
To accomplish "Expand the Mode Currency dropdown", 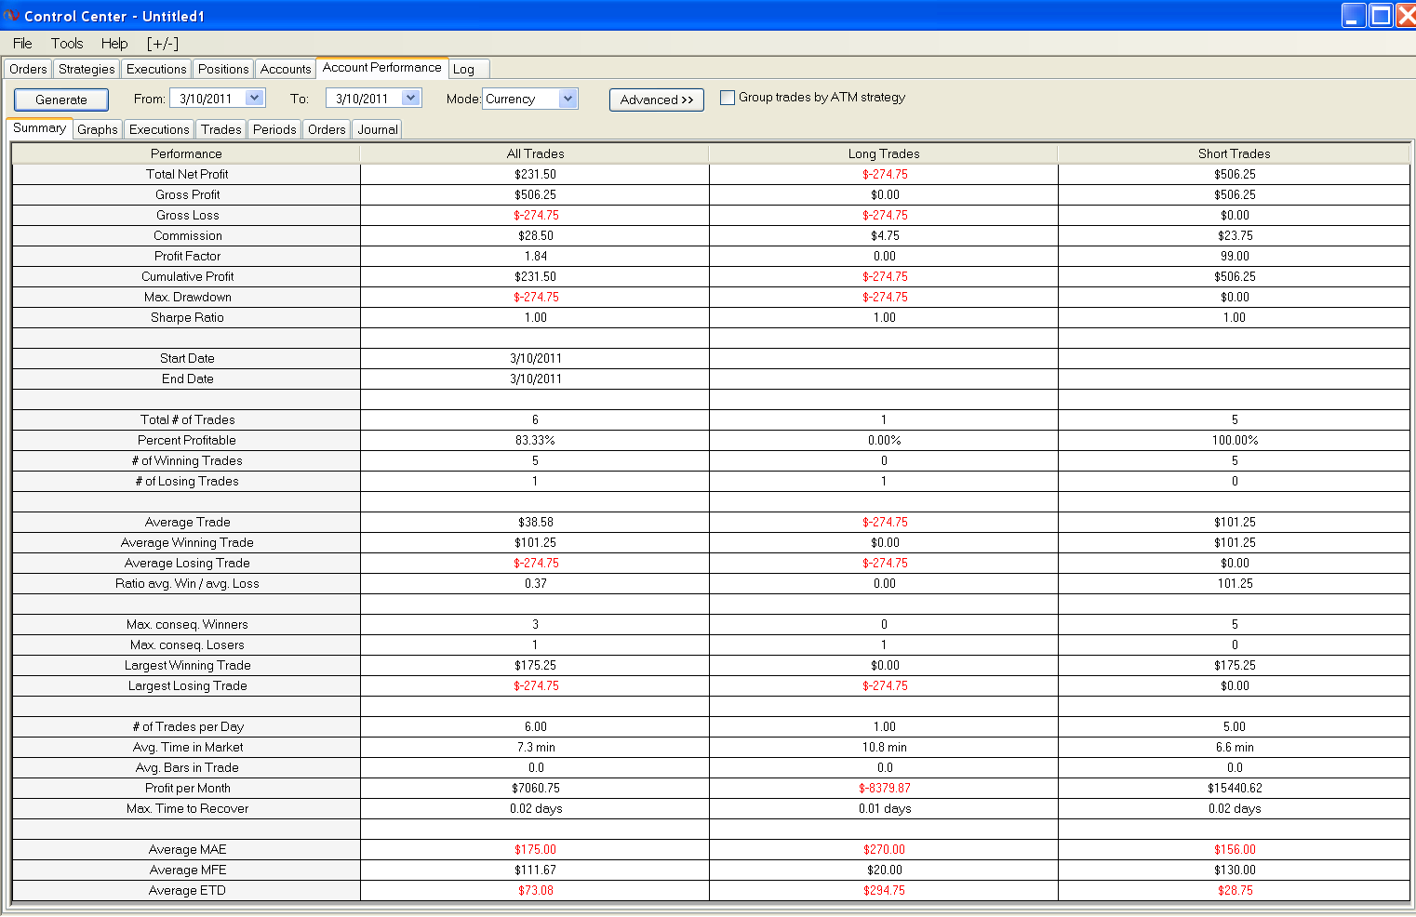I will (568, 99).
